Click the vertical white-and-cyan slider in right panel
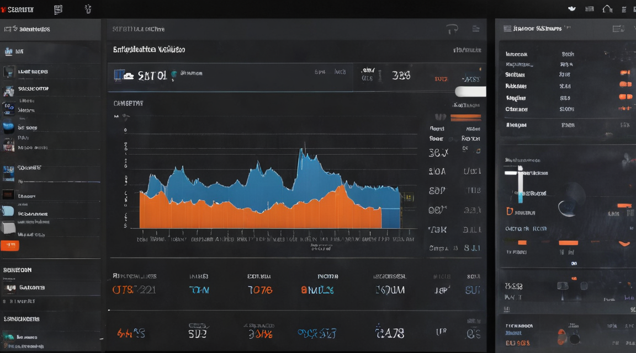The height and width of the screenshot is (353, 636). pos(520,184)
